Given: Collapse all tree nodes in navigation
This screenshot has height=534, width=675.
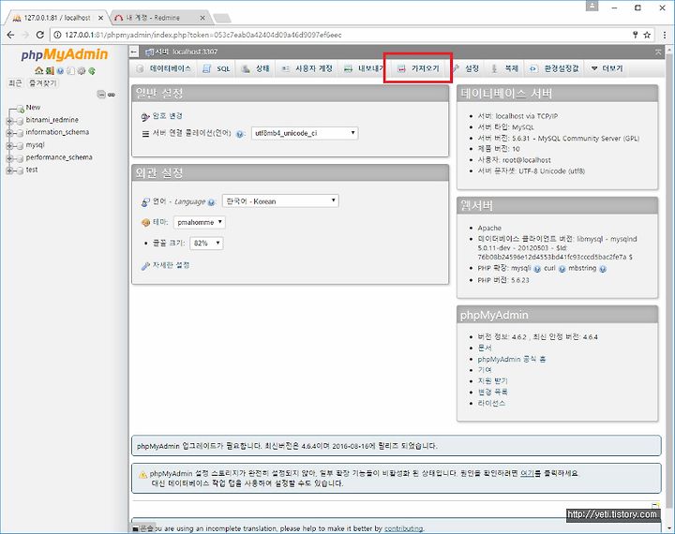Looking at the screenshot, I should 101,95.
